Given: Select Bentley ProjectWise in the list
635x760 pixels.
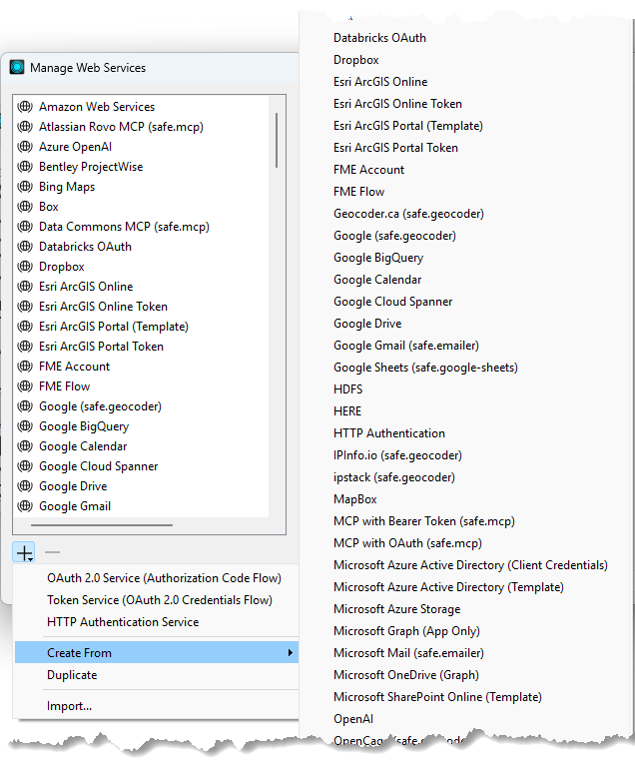Looking at the screenshot, I should (91, 167).
